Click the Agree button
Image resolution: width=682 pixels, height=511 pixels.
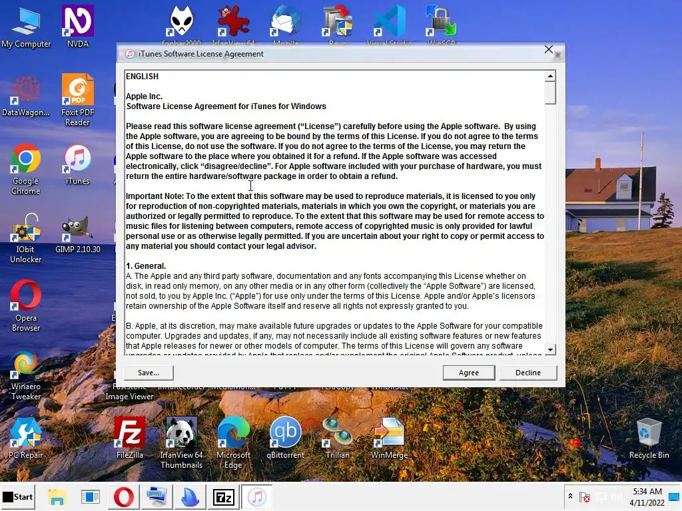click(468, 373)
